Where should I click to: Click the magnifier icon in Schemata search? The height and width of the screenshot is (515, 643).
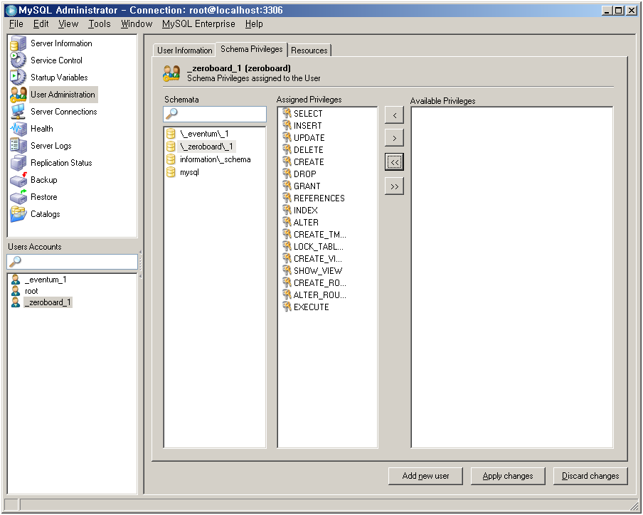(171, 114)
